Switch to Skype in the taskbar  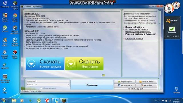coord(55,100)
